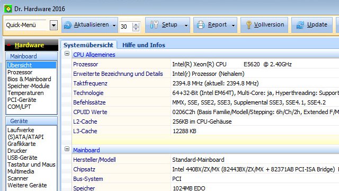This screenshot has width=339, height=191.
Task: Click the Mainboard sidebar group header
Action: pyautogui.click(x=32, y=56)
